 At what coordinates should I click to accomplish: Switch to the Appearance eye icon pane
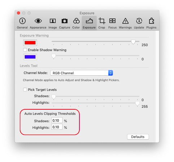click(38, 23)
